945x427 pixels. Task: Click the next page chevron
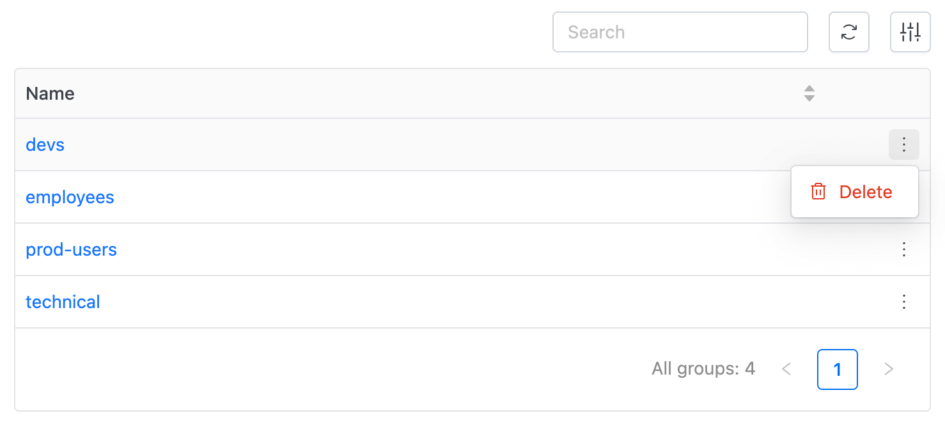889,369
